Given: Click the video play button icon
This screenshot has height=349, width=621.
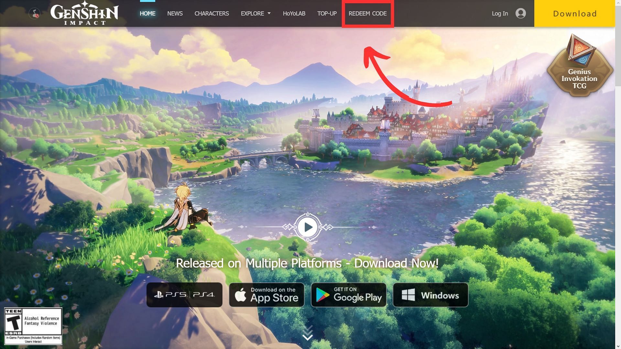Looking at the screenshot, I should [x=308, y=226].
